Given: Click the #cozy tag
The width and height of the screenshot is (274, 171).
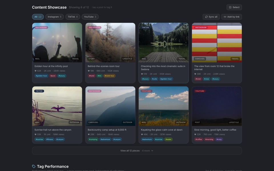Looking at the screenshot, I should [219, 139].
